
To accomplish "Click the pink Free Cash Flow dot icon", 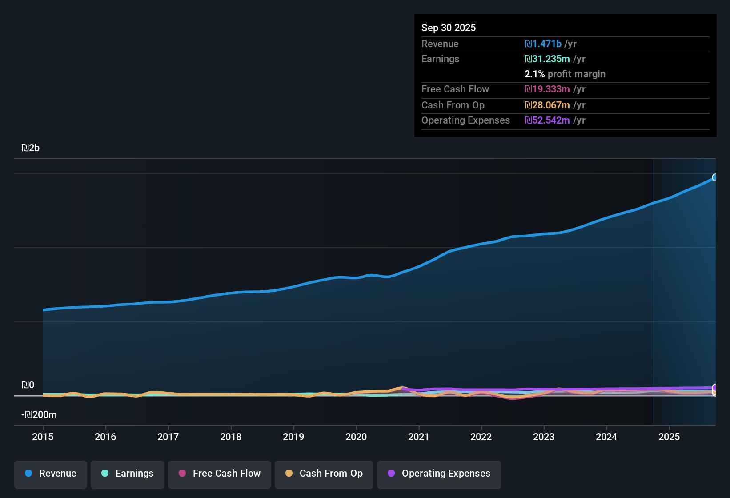I will pos(182,474).
